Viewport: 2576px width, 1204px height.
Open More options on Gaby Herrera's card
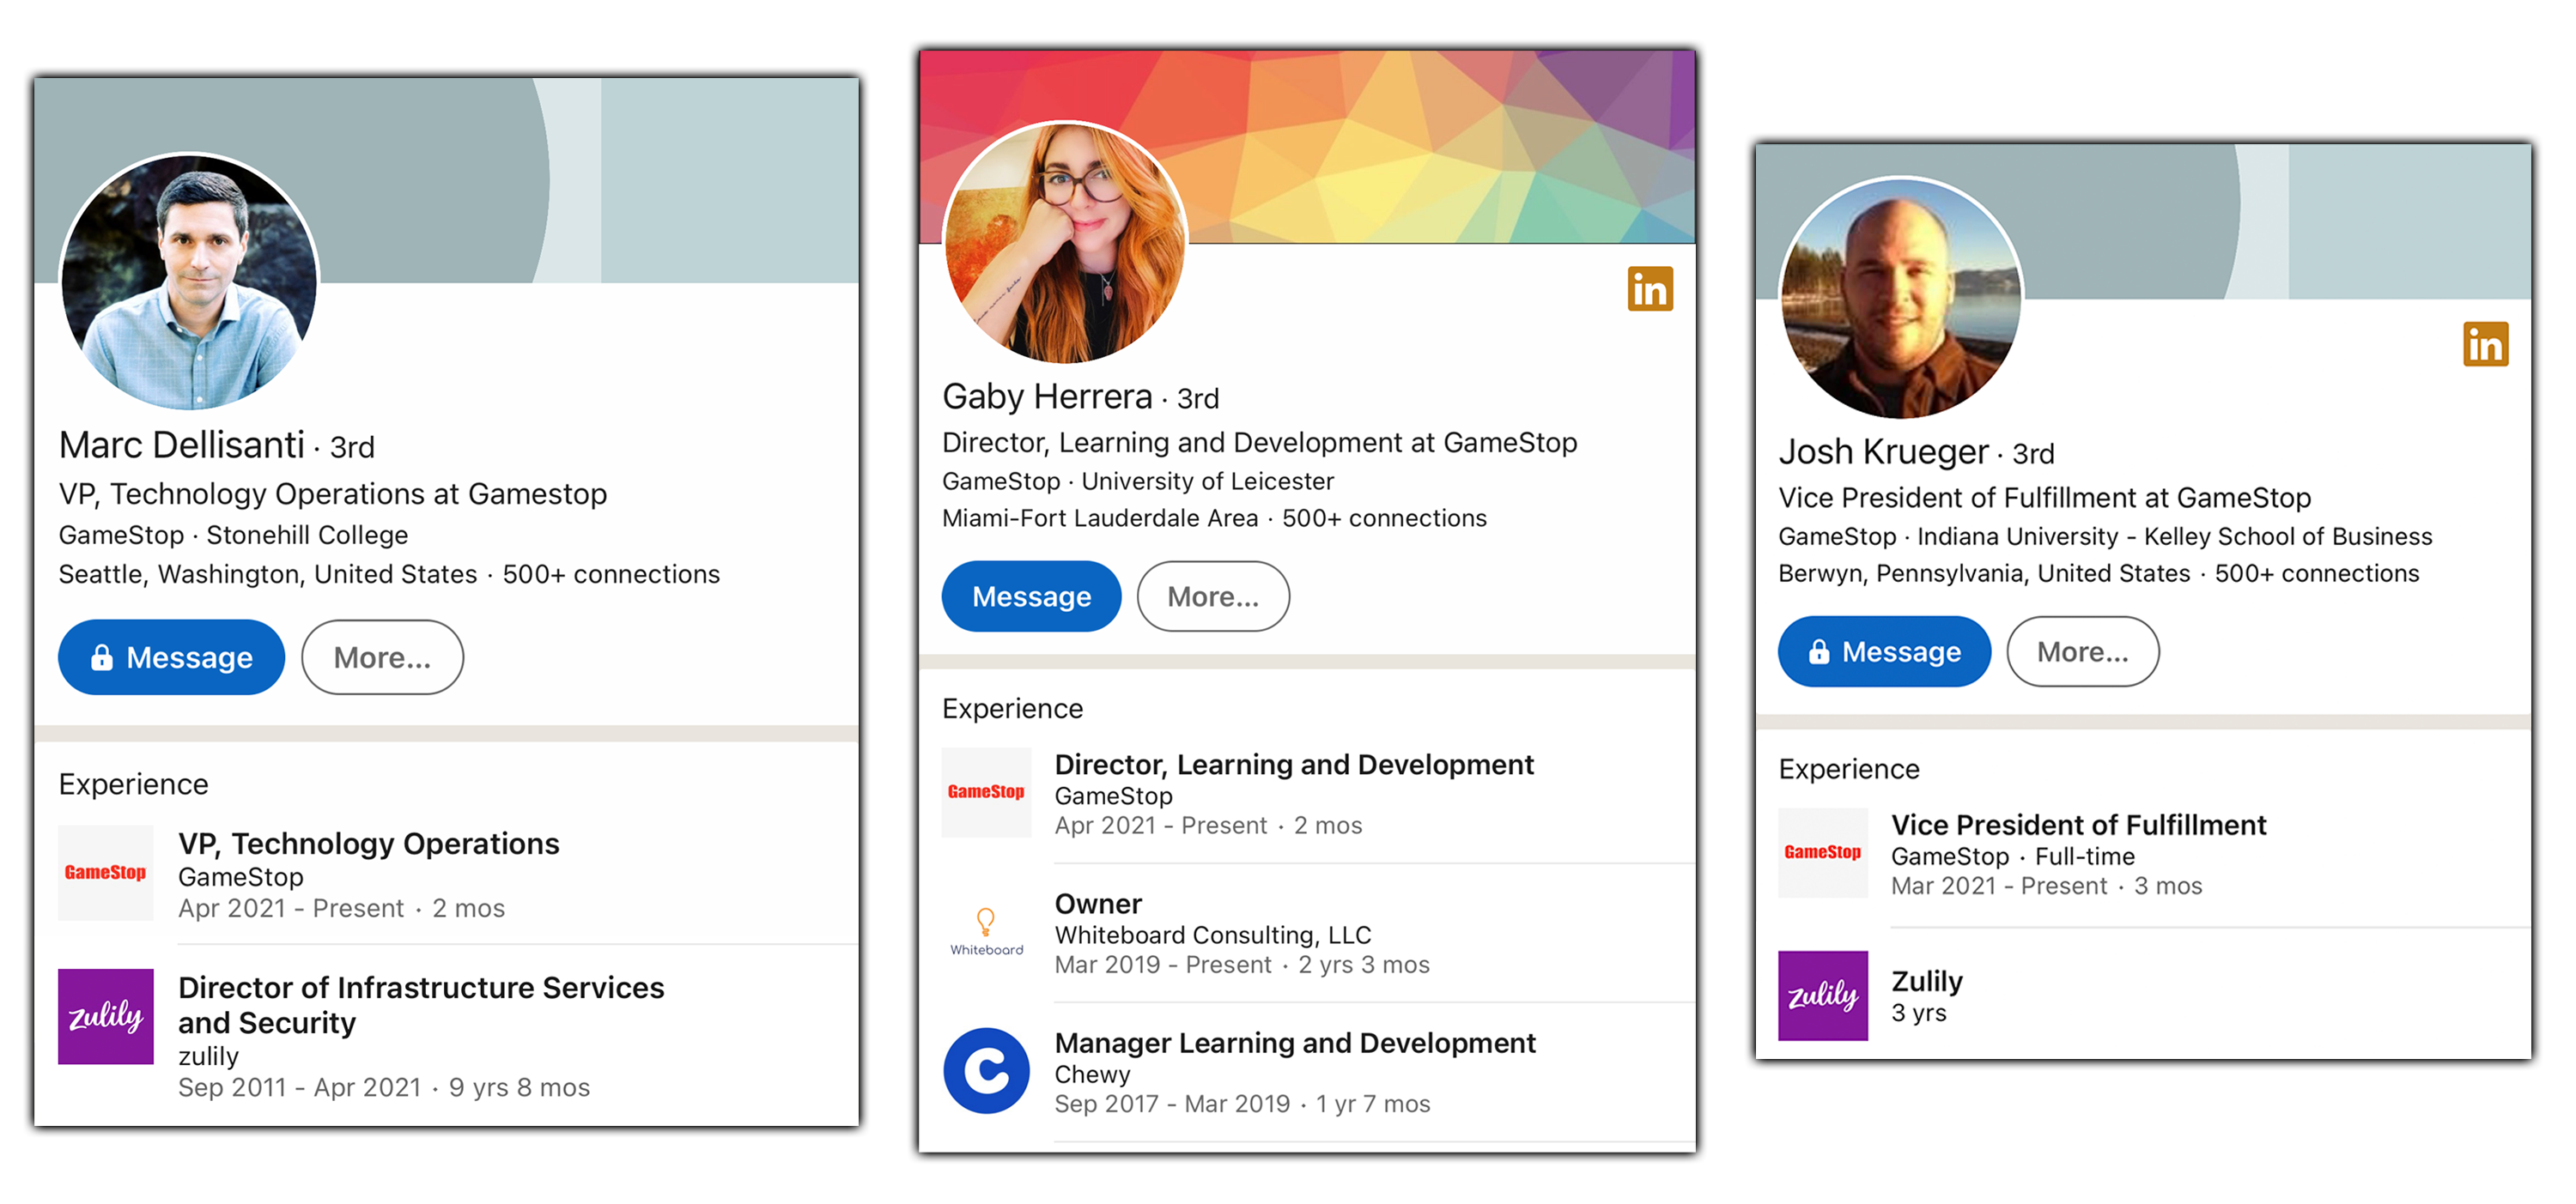1213,596
